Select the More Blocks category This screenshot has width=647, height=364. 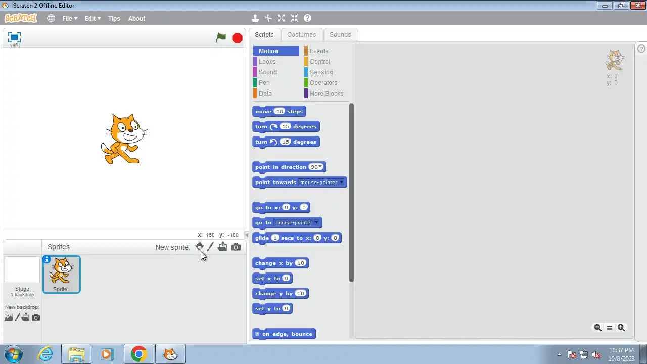[x=327, y=94]
